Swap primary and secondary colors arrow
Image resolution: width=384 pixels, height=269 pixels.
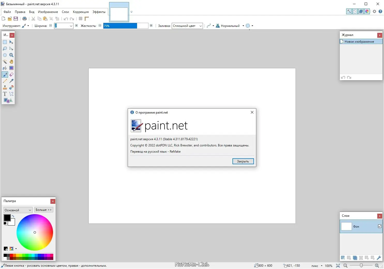click(13, 216)
